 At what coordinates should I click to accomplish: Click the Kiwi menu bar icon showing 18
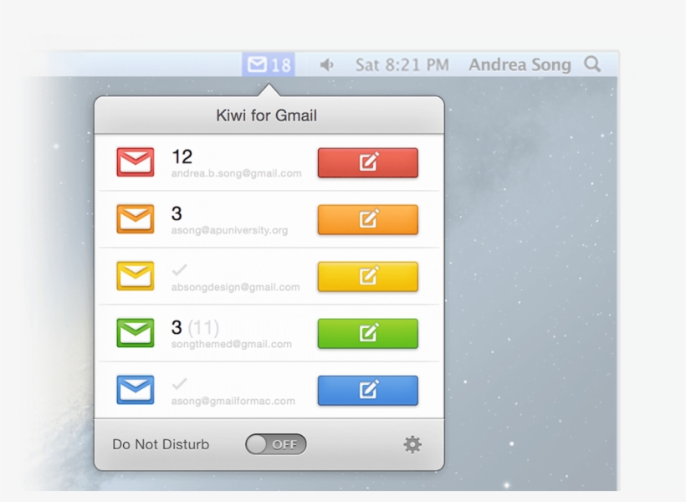click(x=269, y=64)
